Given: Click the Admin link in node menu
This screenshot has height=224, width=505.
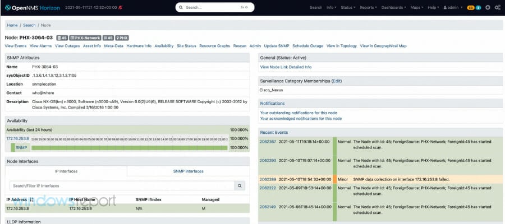Looking at the screenshot, I should [x=255, y=46].
